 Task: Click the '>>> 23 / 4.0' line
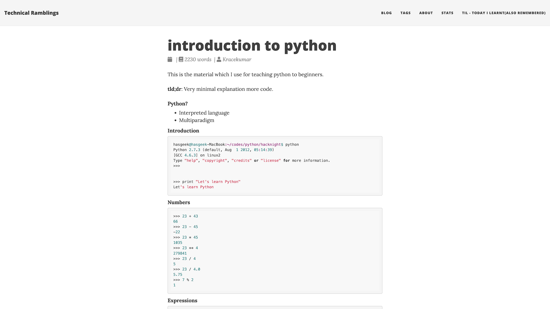(187, 269)
